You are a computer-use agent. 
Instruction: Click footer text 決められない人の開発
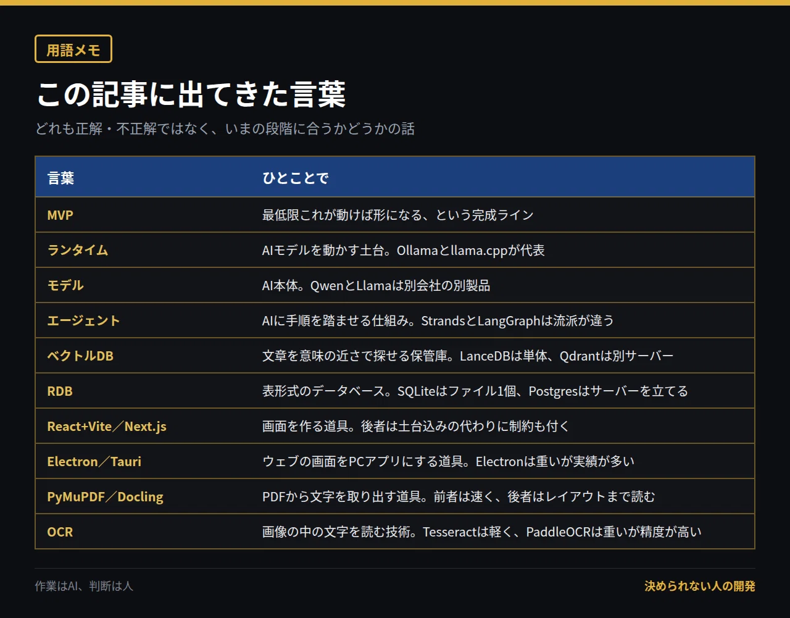700,586
